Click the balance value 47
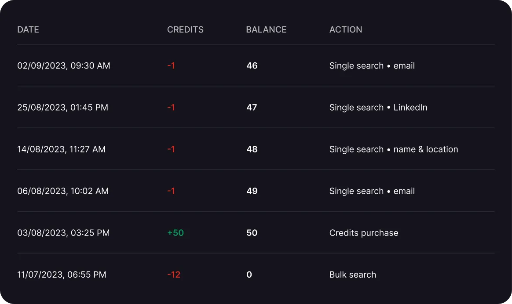512x304 pixels. [x=252, y=108]
